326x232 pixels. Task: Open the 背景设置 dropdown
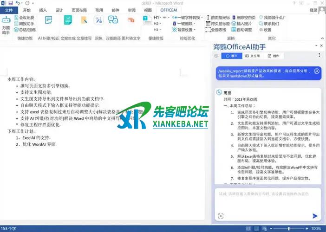click(184, 29)
